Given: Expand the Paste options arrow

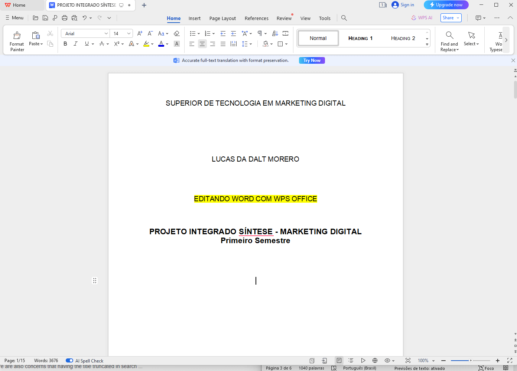Looking at the screenshot, I should click(42, 44).
